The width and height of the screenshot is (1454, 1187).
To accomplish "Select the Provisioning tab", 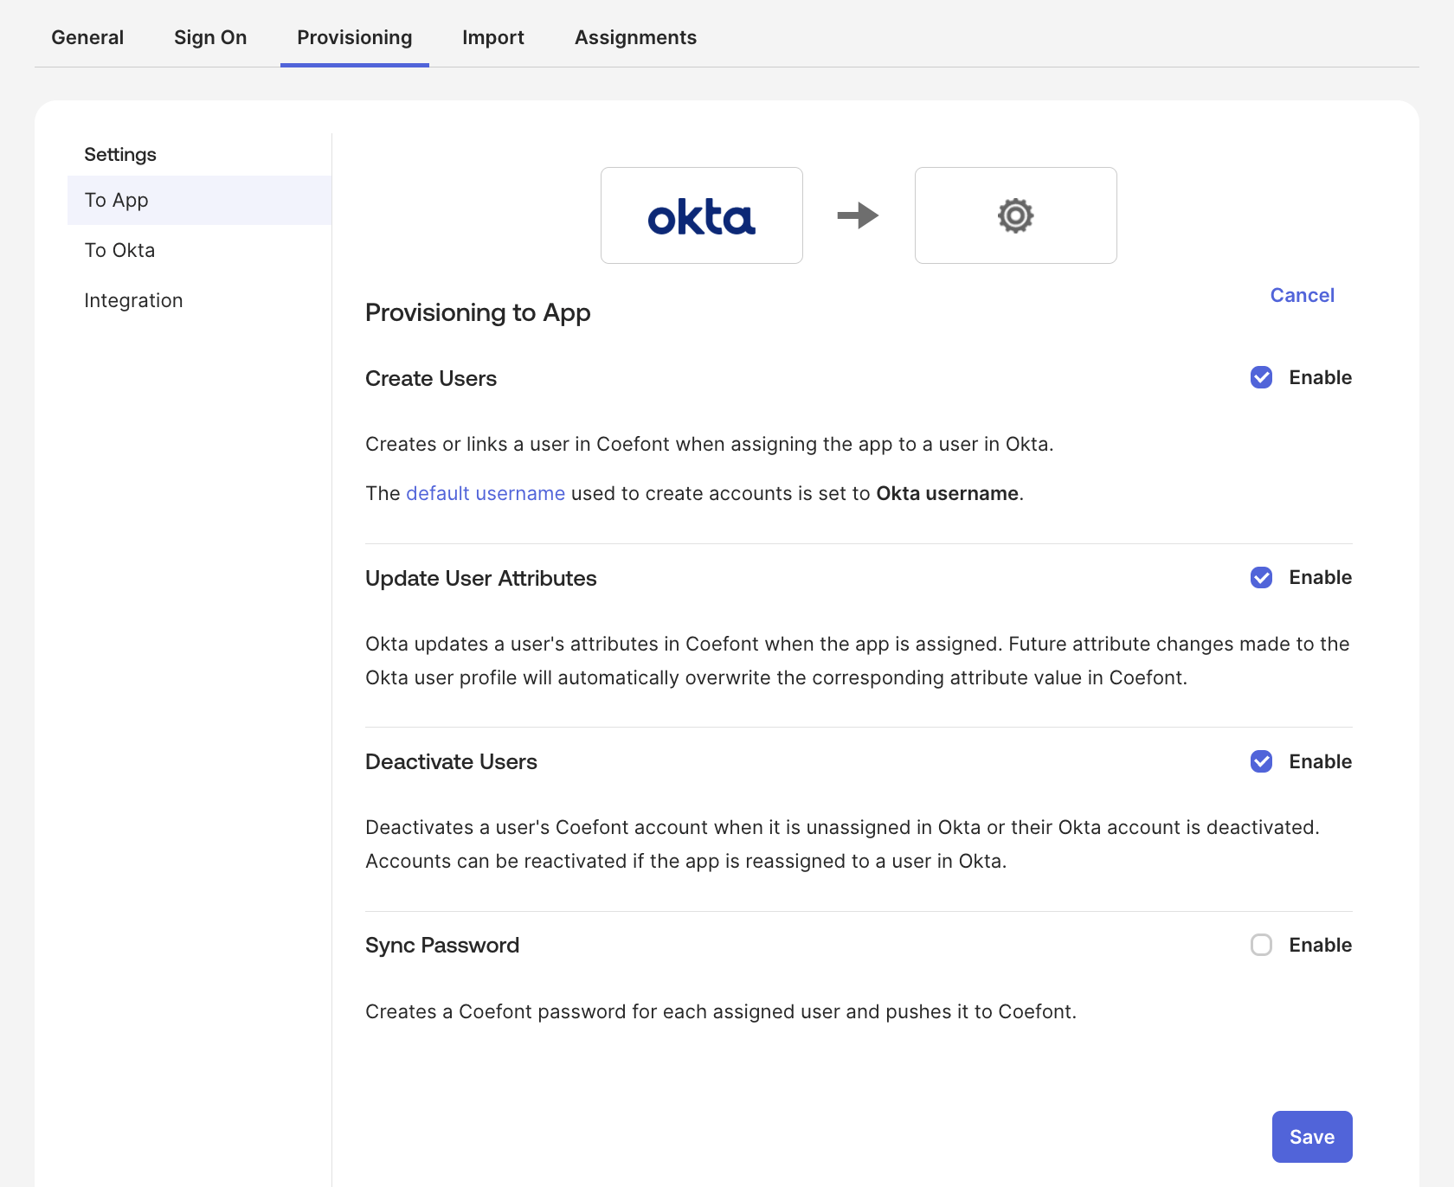I will pos(355,37).
